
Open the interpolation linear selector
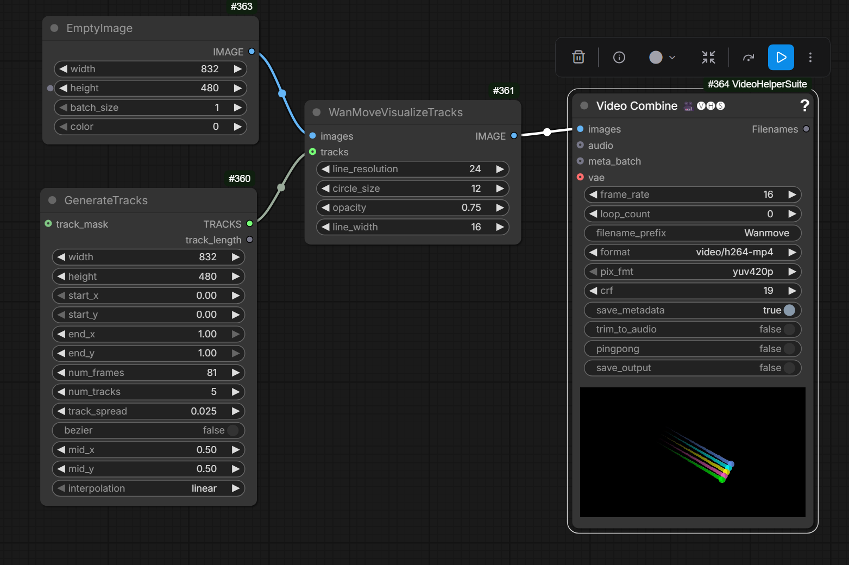tap(148, 488)
